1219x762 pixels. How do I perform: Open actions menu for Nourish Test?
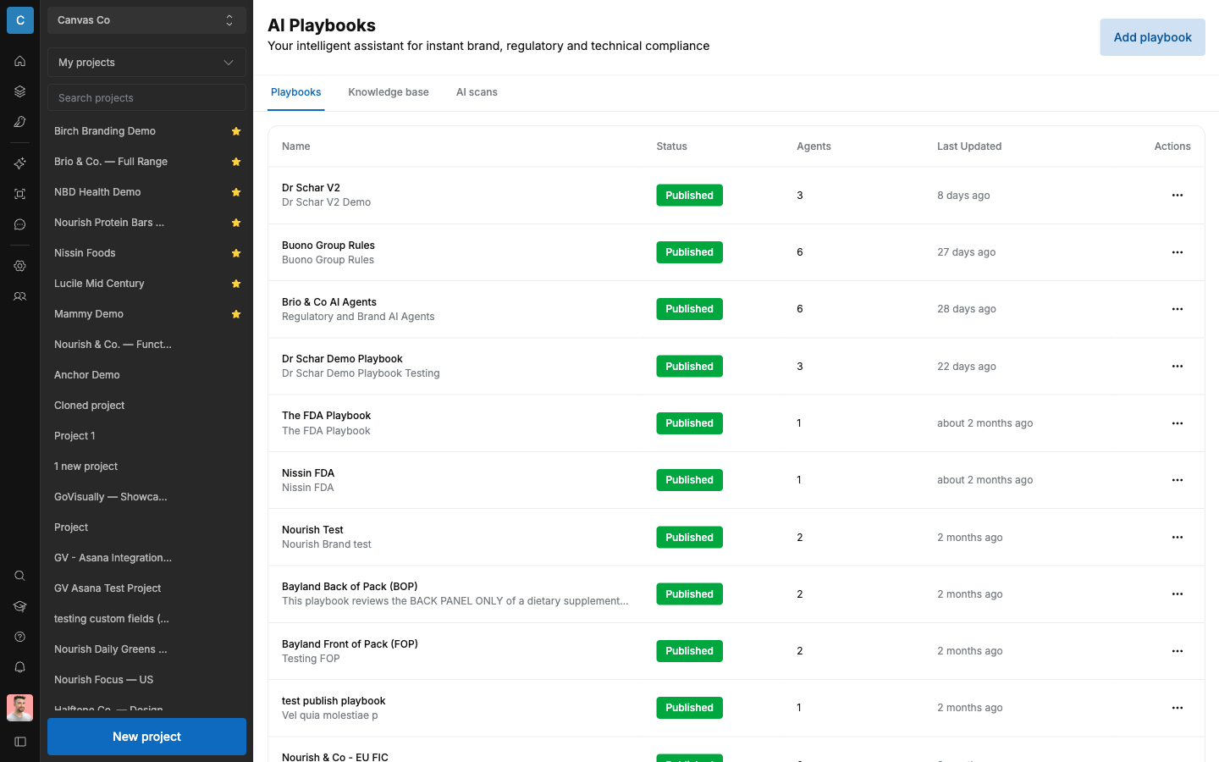click(x=1177, y=538)
